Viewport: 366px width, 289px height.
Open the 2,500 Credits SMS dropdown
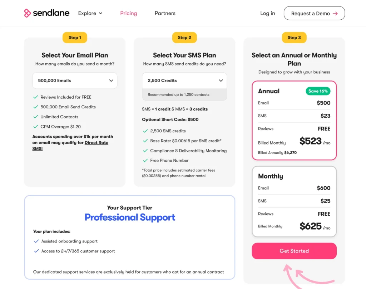pos(184,80)
